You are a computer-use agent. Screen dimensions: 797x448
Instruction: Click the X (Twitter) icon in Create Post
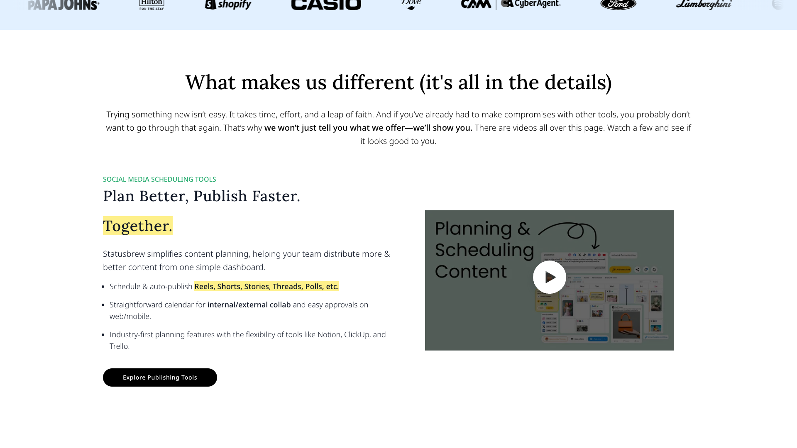tap(579, 255)
